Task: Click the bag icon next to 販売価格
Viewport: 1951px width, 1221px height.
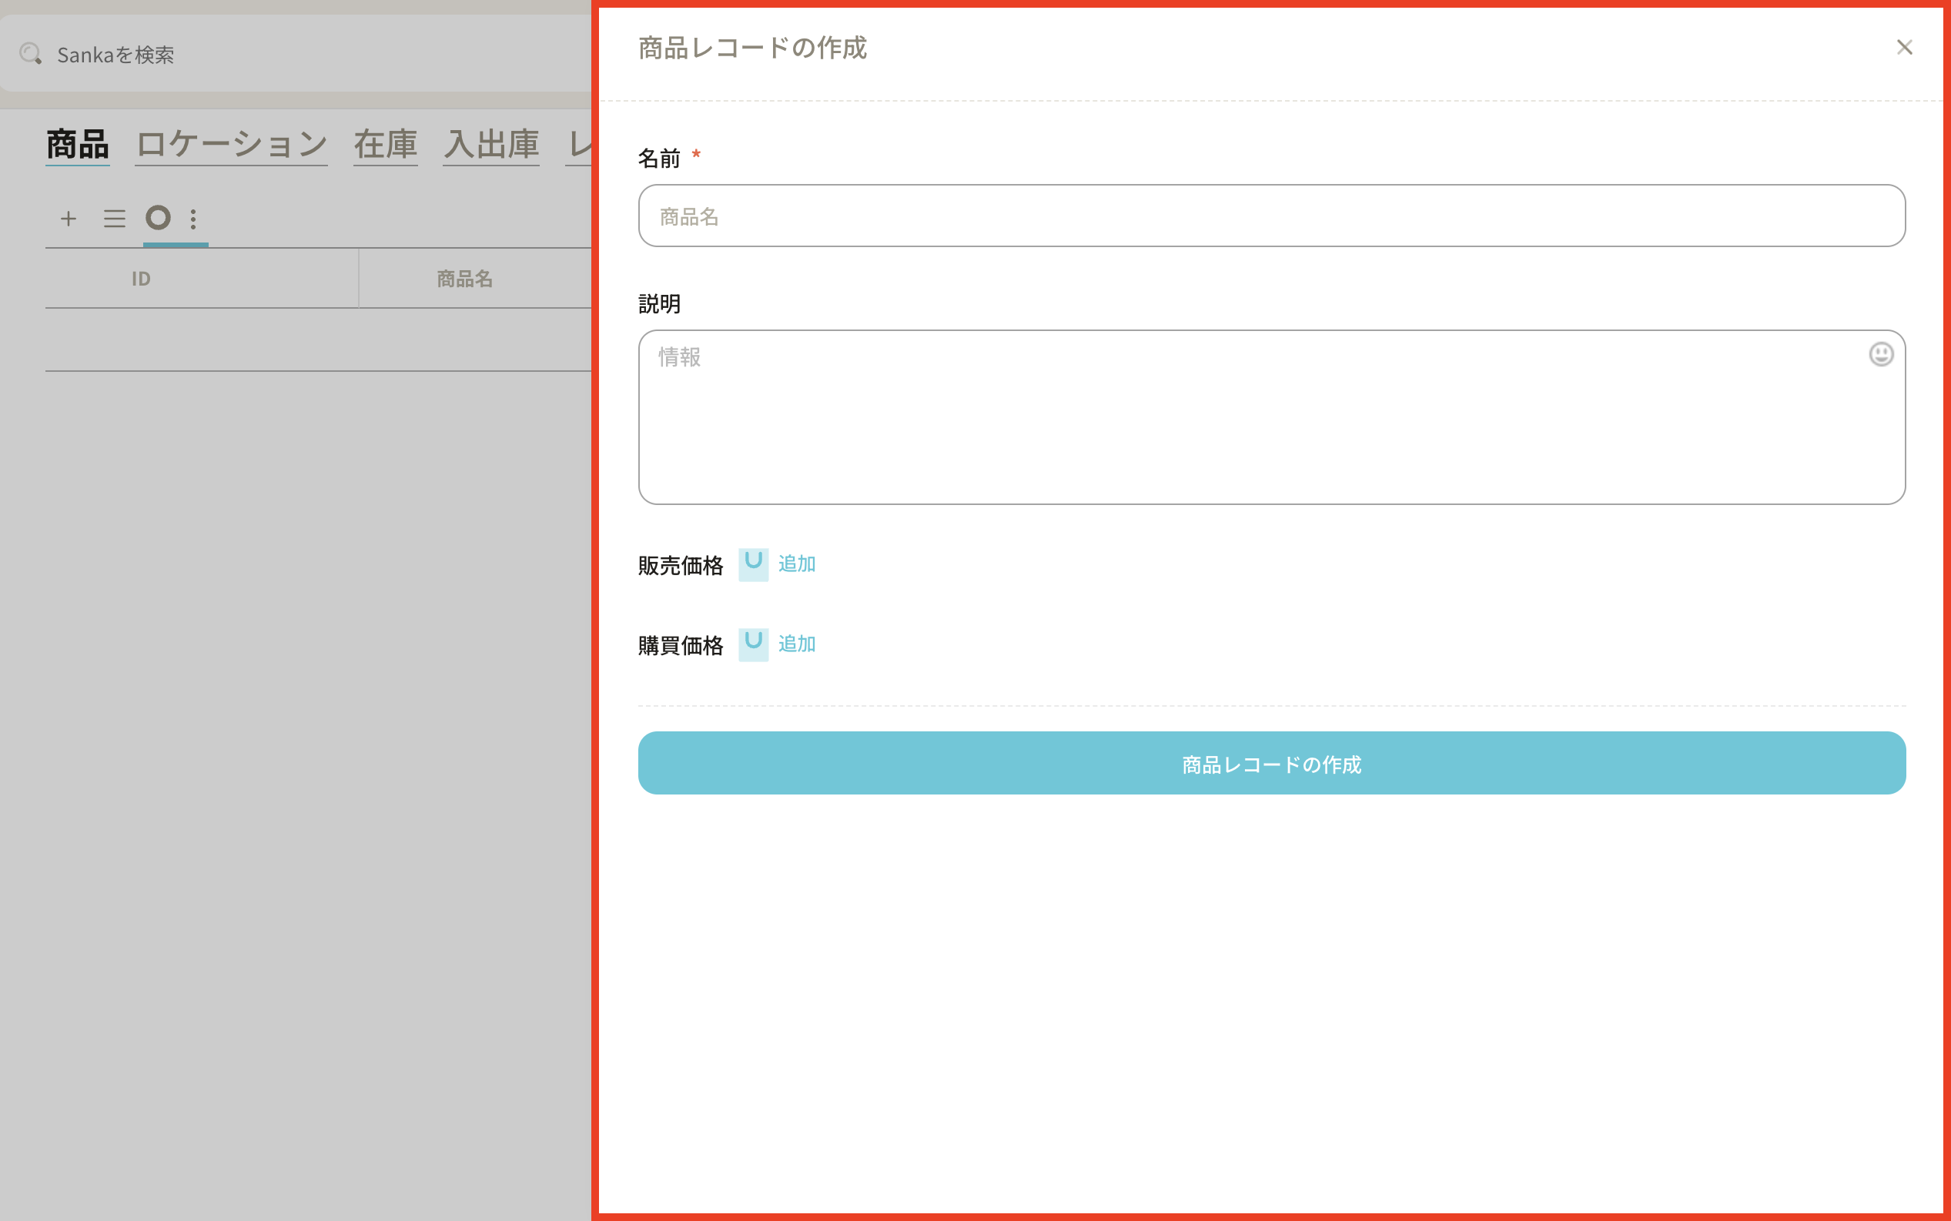Action: (753, 564)
